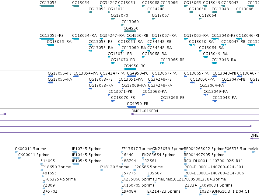This screenshot has width=259, height=196.
Task: Click the 514095 EST label
Action: [x=47, y=161]
